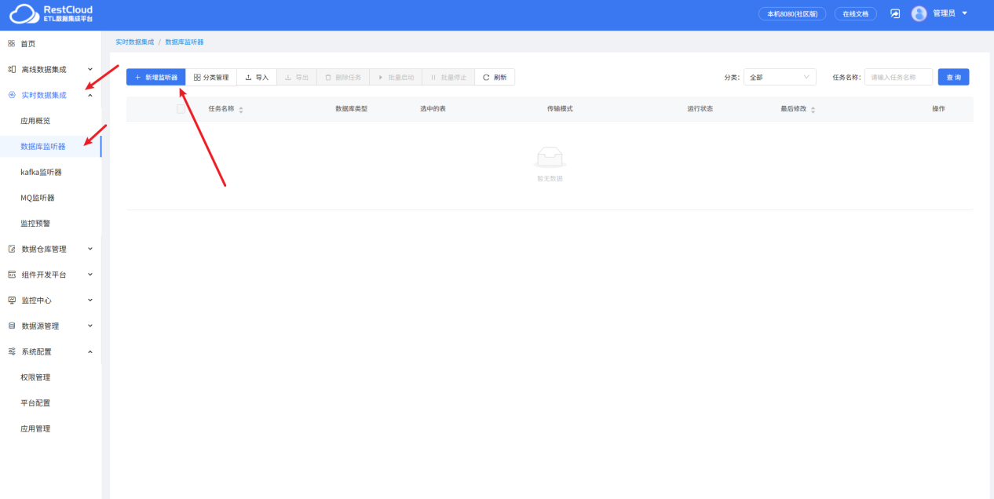Open the 分类 dropdown showing 全部

pos(780,77)
